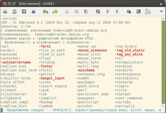Viewport: 166px width, 113px height.
Task: Click the '+mouse_sgr' feature entry
Action: click(87, 46)
